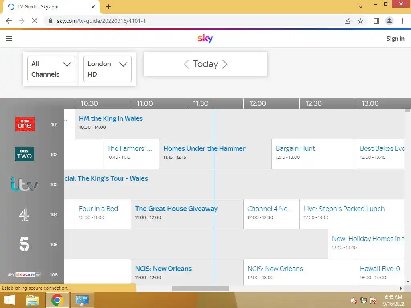
Task: Bookmark this page with star icon
Action: click(360, 21)
